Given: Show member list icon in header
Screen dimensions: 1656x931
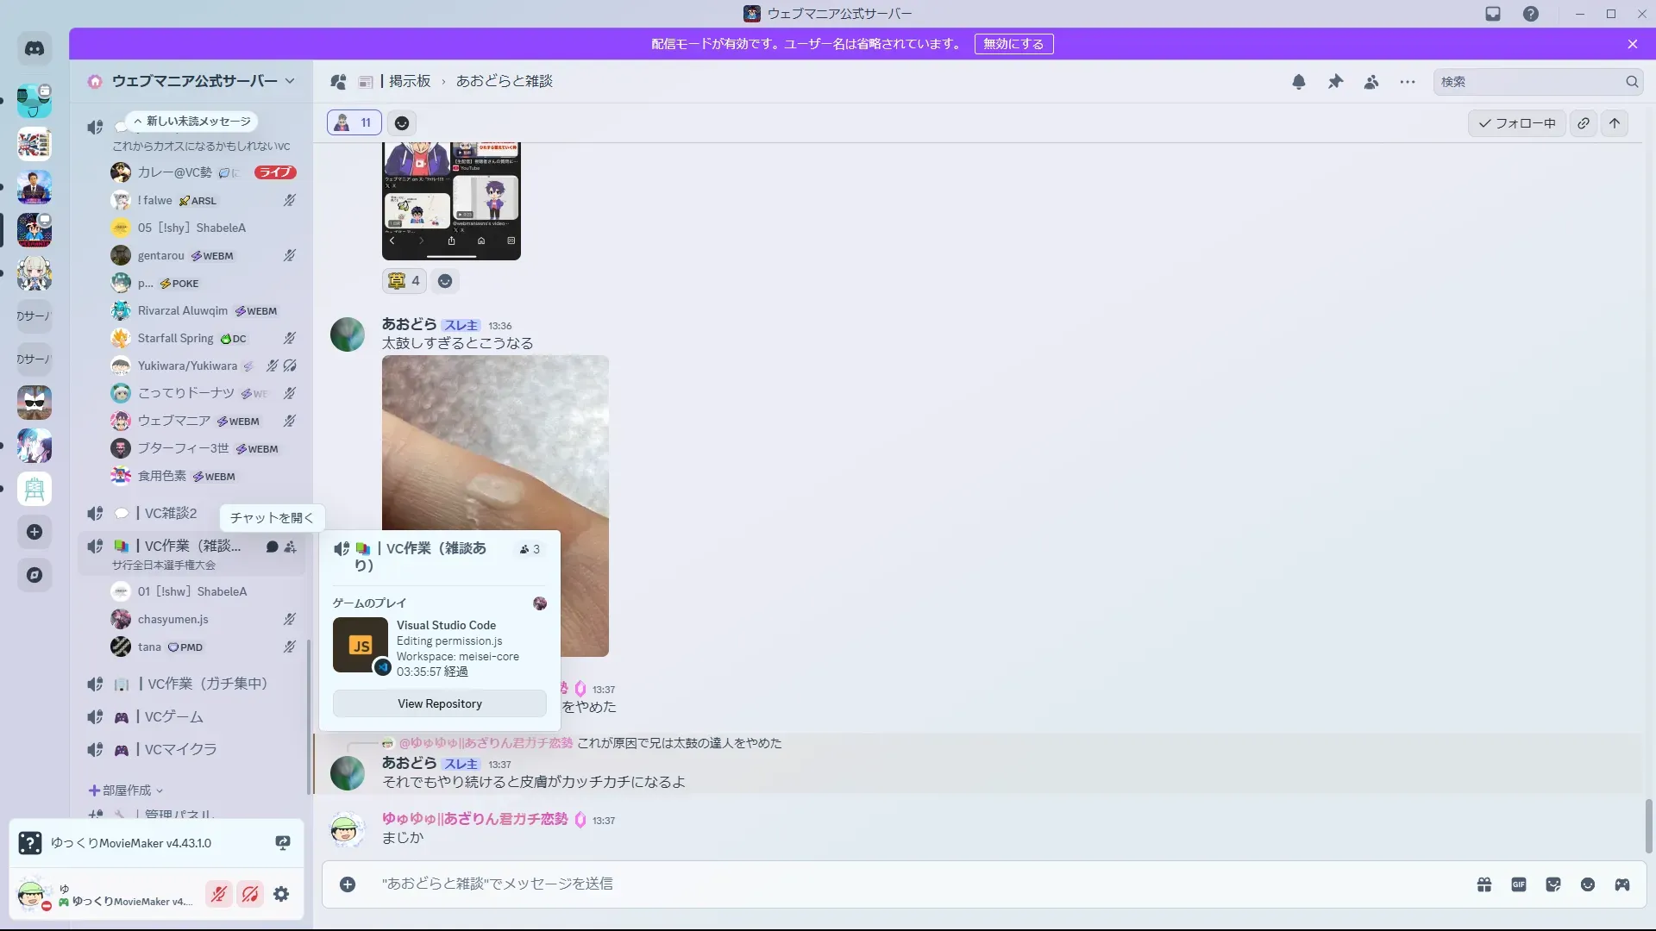Looking at the screenshot, I should click(x=1371, y=82).
